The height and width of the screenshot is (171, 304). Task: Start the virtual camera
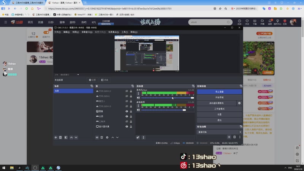(x=217, y=103)
